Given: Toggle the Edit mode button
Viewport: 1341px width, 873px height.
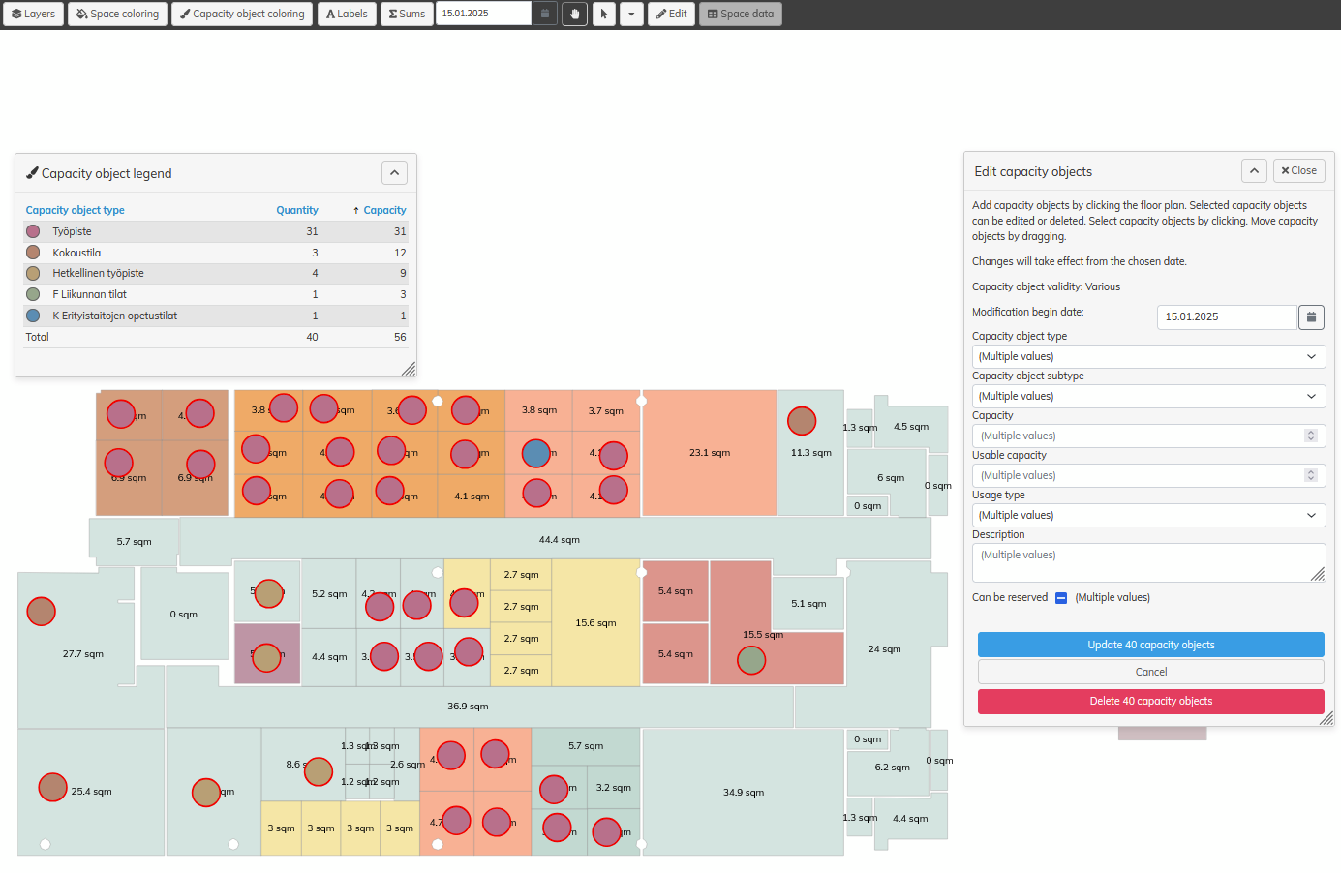Looking at the screenshot, I should coord(671,14).
